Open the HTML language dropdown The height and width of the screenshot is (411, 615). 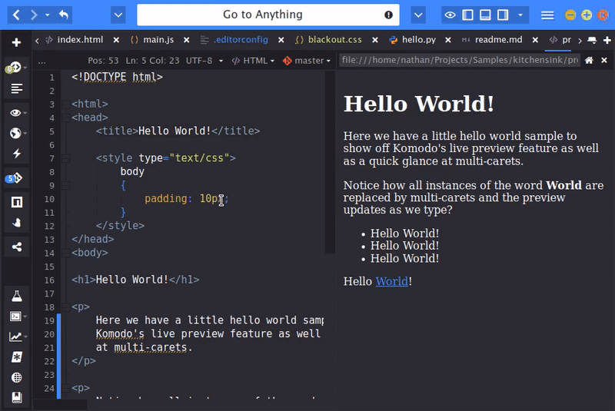253,61
